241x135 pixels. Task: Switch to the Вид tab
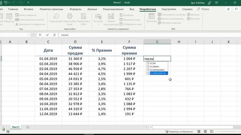(132, 9)
